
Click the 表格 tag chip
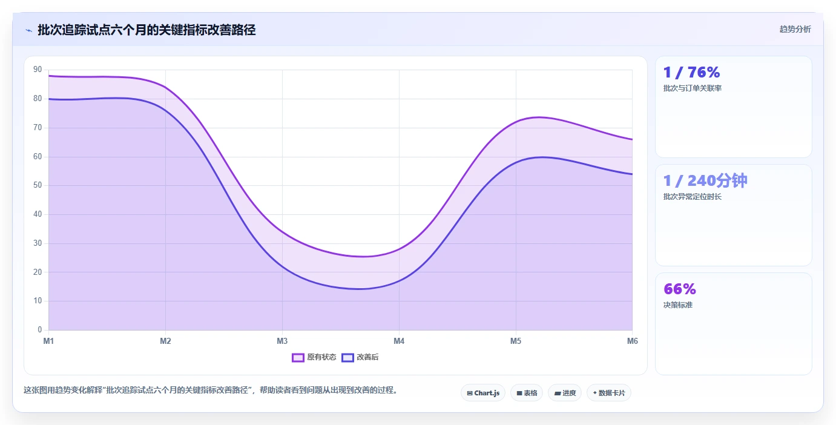tap(527, 393)
